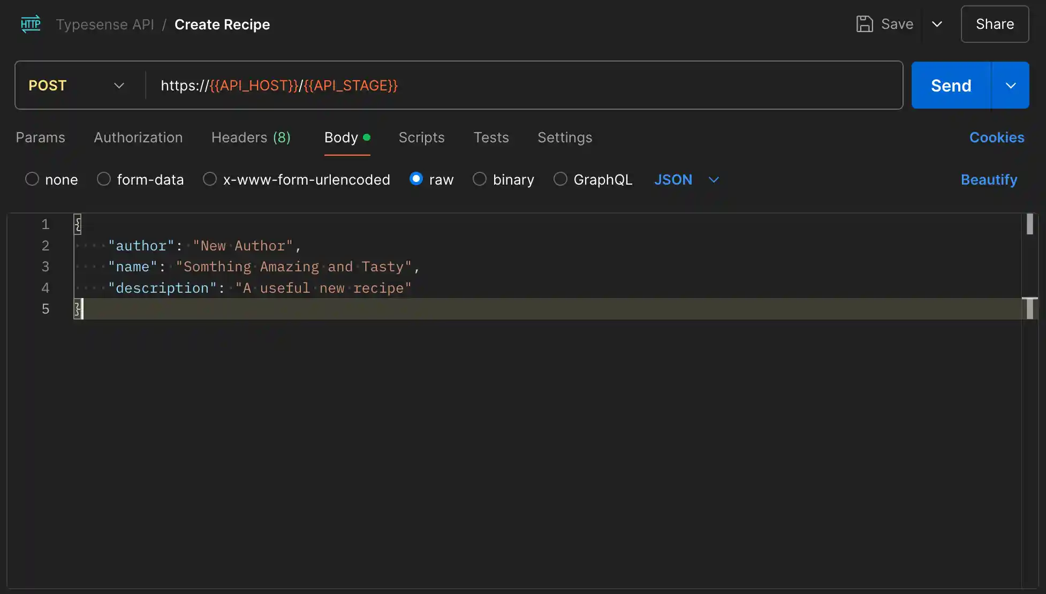1046x594 pixels.
Task: Click the Share button
Action: point(994,24)
